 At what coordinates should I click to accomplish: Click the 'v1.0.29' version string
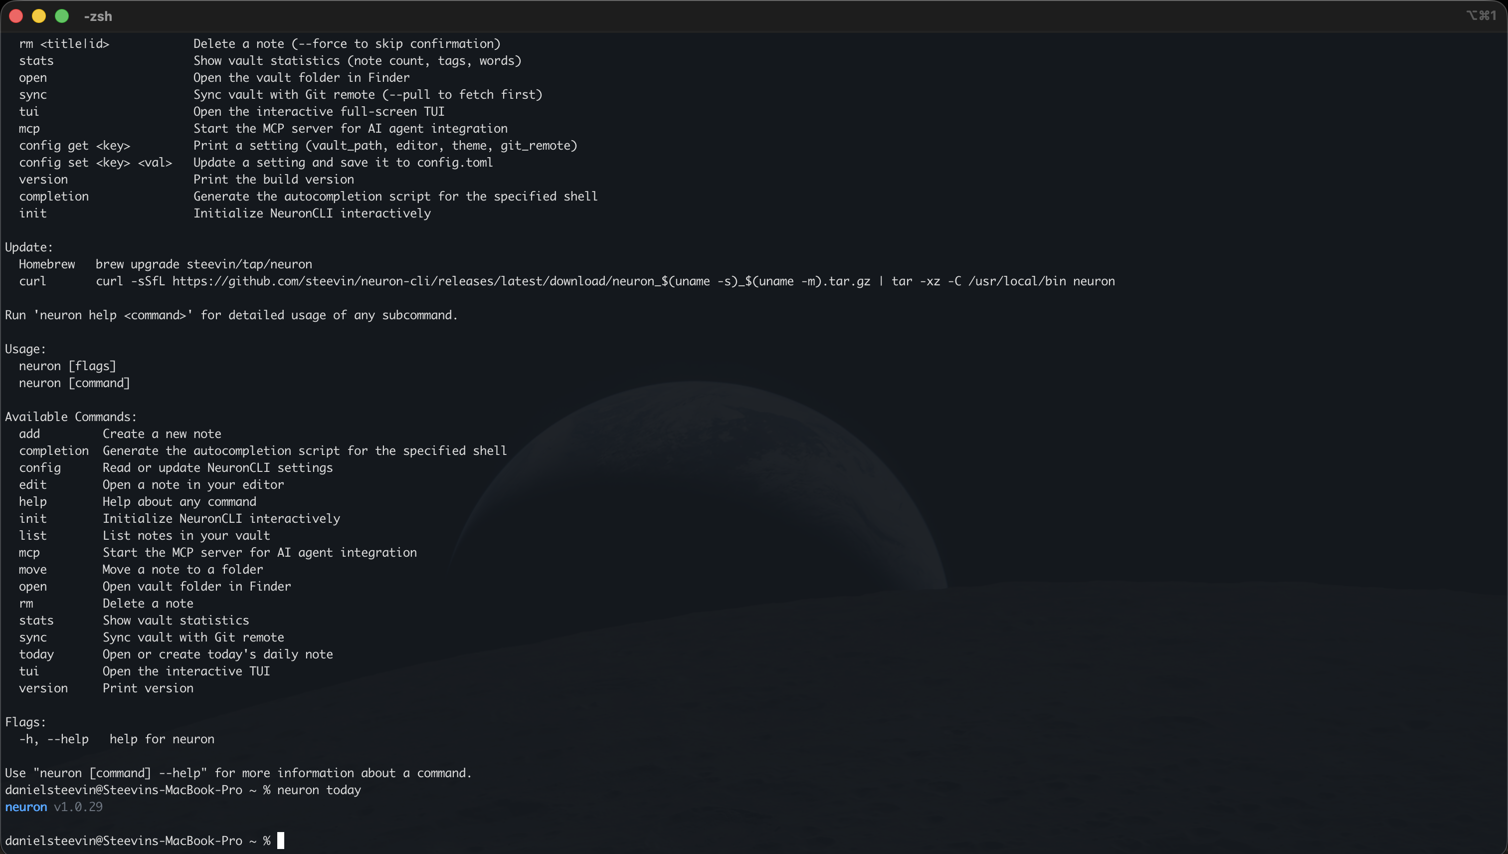[78, 808]
